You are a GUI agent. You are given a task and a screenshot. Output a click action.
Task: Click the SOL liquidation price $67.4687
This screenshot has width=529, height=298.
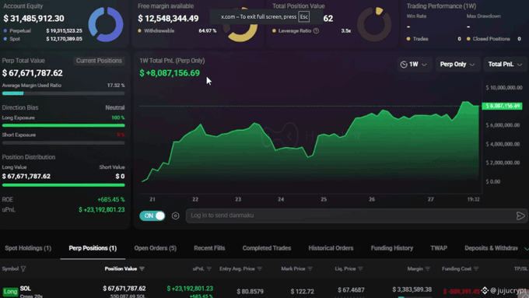351,290
